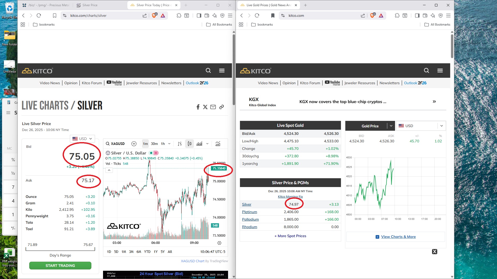Select the area chart style icon
This screenshot has width=497, height=279.
click(199, 144)
